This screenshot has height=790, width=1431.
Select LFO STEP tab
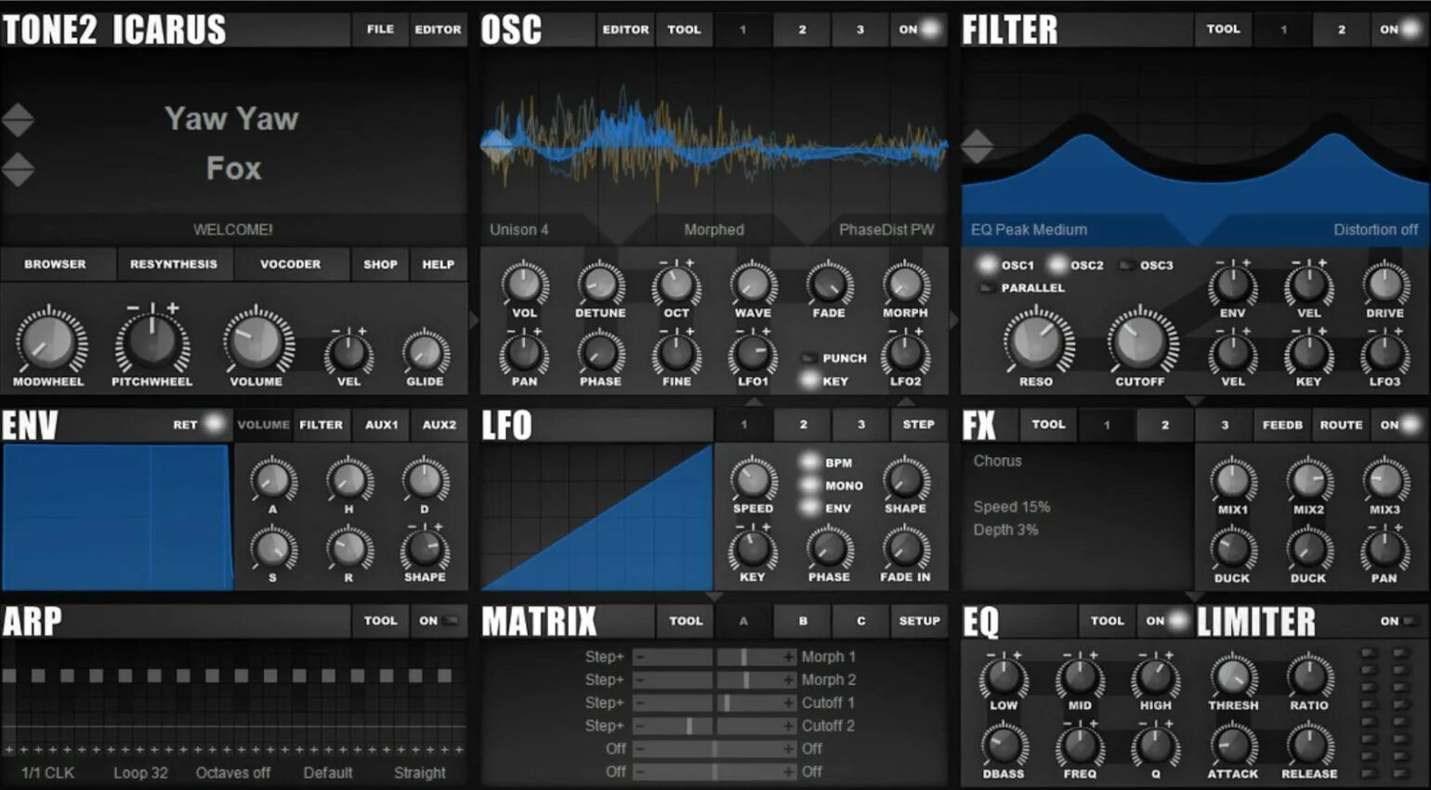tap(918, 425)
